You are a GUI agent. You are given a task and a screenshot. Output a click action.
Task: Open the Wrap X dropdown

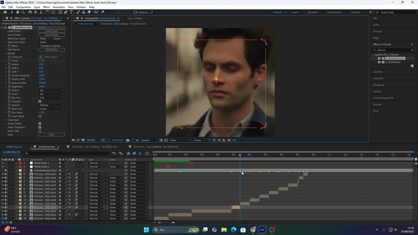[x=52, y=90]
